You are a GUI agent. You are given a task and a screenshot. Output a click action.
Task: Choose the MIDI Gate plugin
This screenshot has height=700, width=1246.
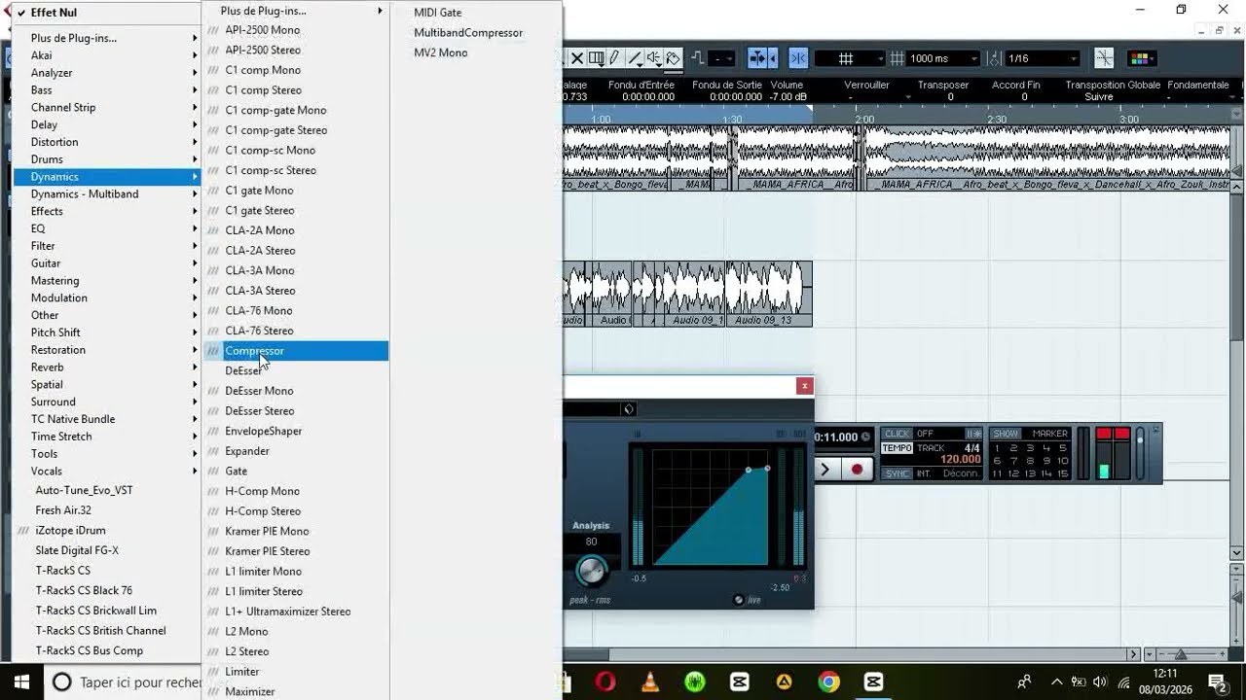[x=438, y=13]
